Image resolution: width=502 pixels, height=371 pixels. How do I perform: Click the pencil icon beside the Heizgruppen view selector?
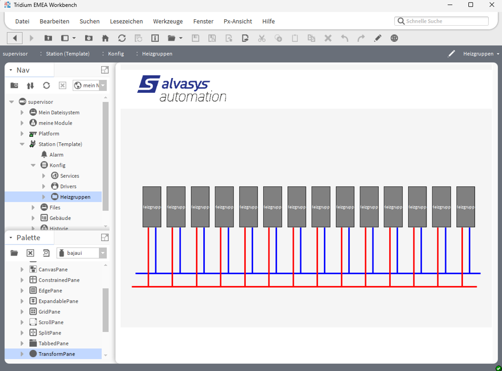451,54
